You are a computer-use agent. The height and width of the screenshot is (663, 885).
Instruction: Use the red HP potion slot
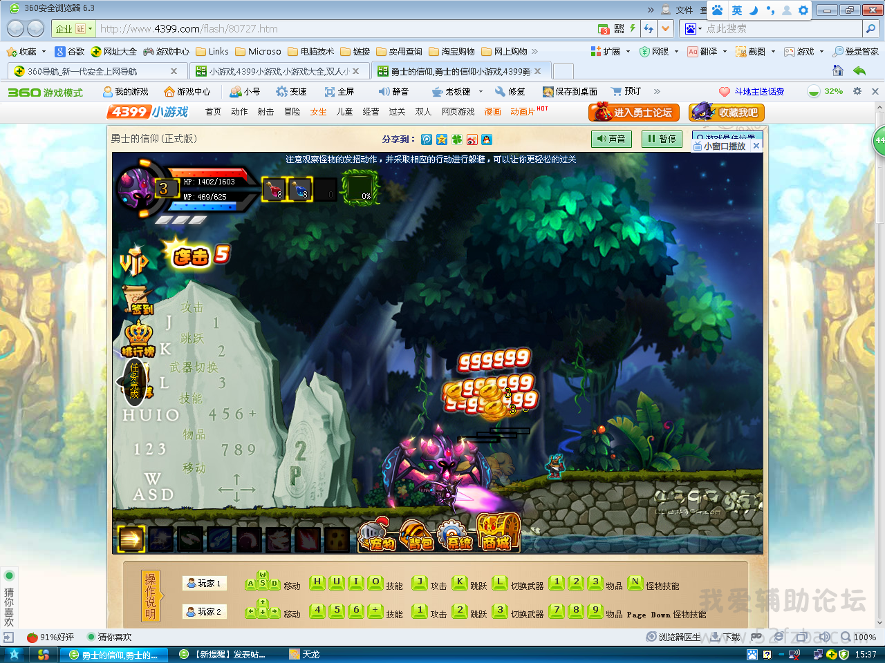point(274,189)
